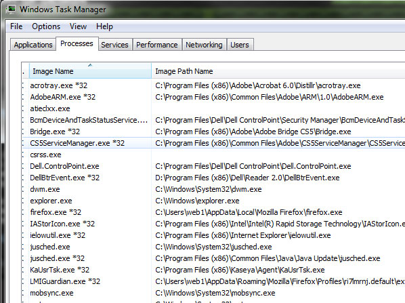The width and height of the screenshot is (405, 303).
Task: Select the jusched.exe process without *32
Action: [50, 247]
